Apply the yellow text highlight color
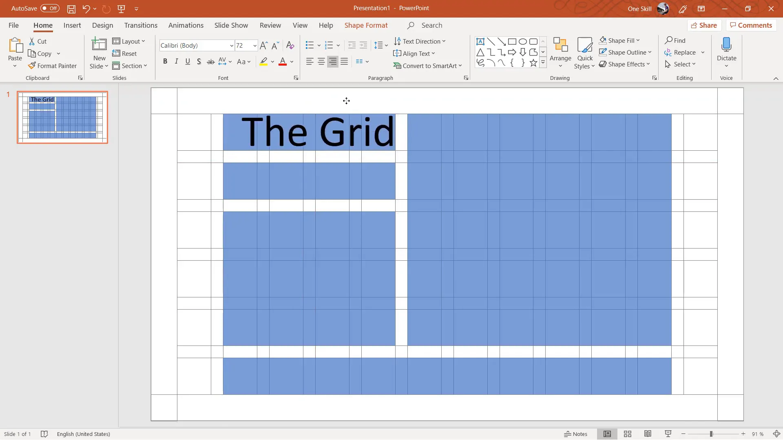 [263, 62]
